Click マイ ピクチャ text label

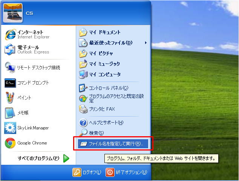point(101,53)
